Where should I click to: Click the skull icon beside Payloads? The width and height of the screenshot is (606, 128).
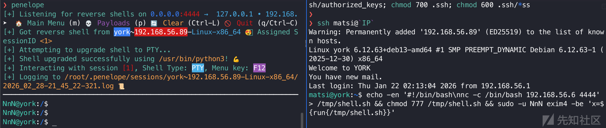point(89,23)
